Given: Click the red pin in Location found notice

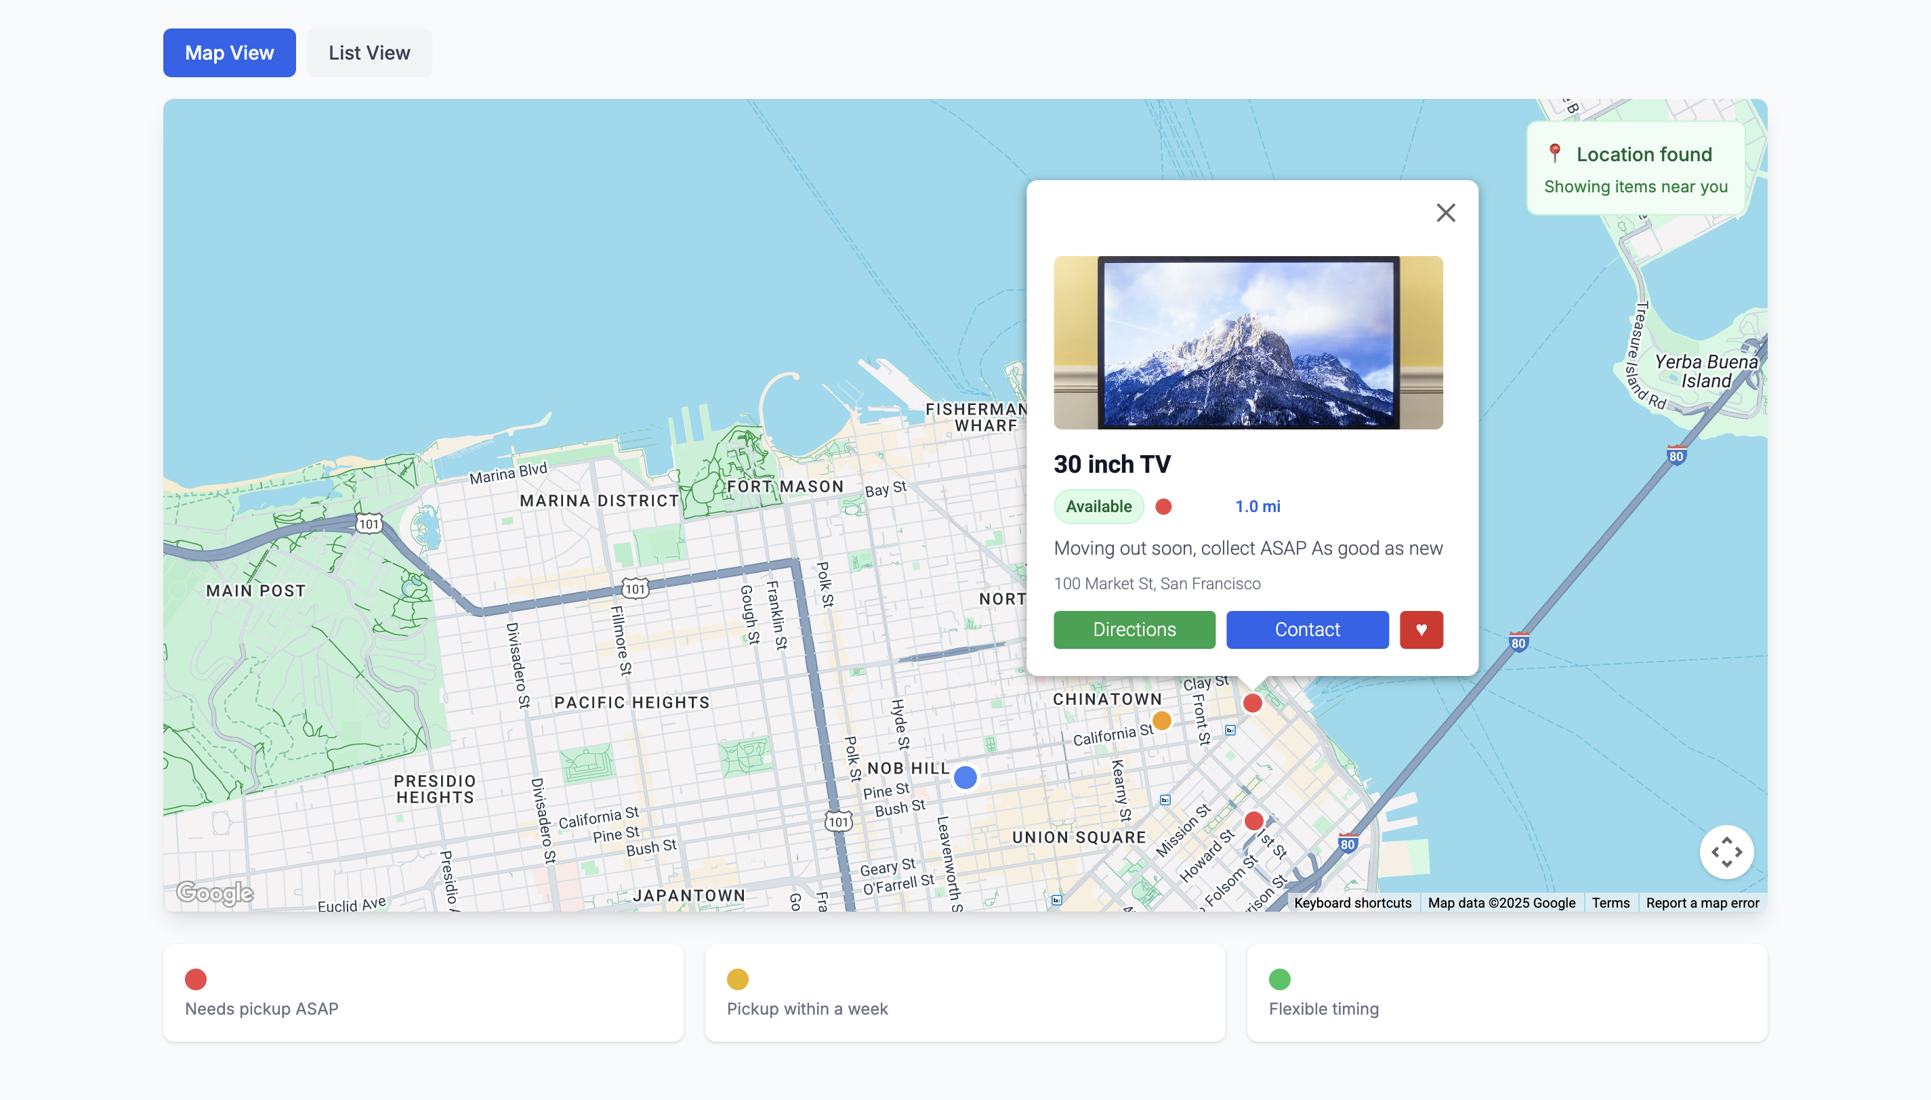Looking at the screenshot, I should point(1555,153).
